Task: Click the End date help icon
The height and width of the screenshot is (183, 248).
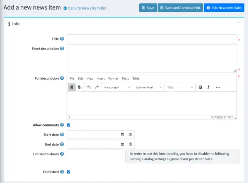Action: click(x=62, y=144)
